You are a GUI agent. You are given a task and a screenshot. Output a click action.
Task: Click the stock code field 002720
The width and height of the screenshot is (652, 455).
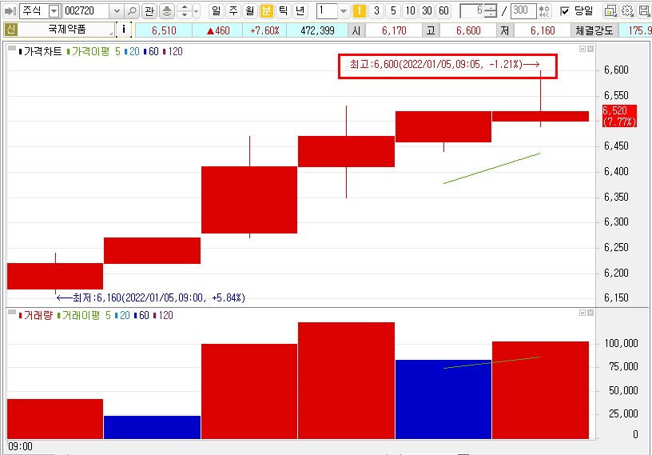[x=86, y=11]
